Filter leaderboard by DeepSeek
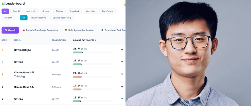Image resolution: width=251 pixels, height=106 pixels. pyautogui.click(x=74, y=11)
